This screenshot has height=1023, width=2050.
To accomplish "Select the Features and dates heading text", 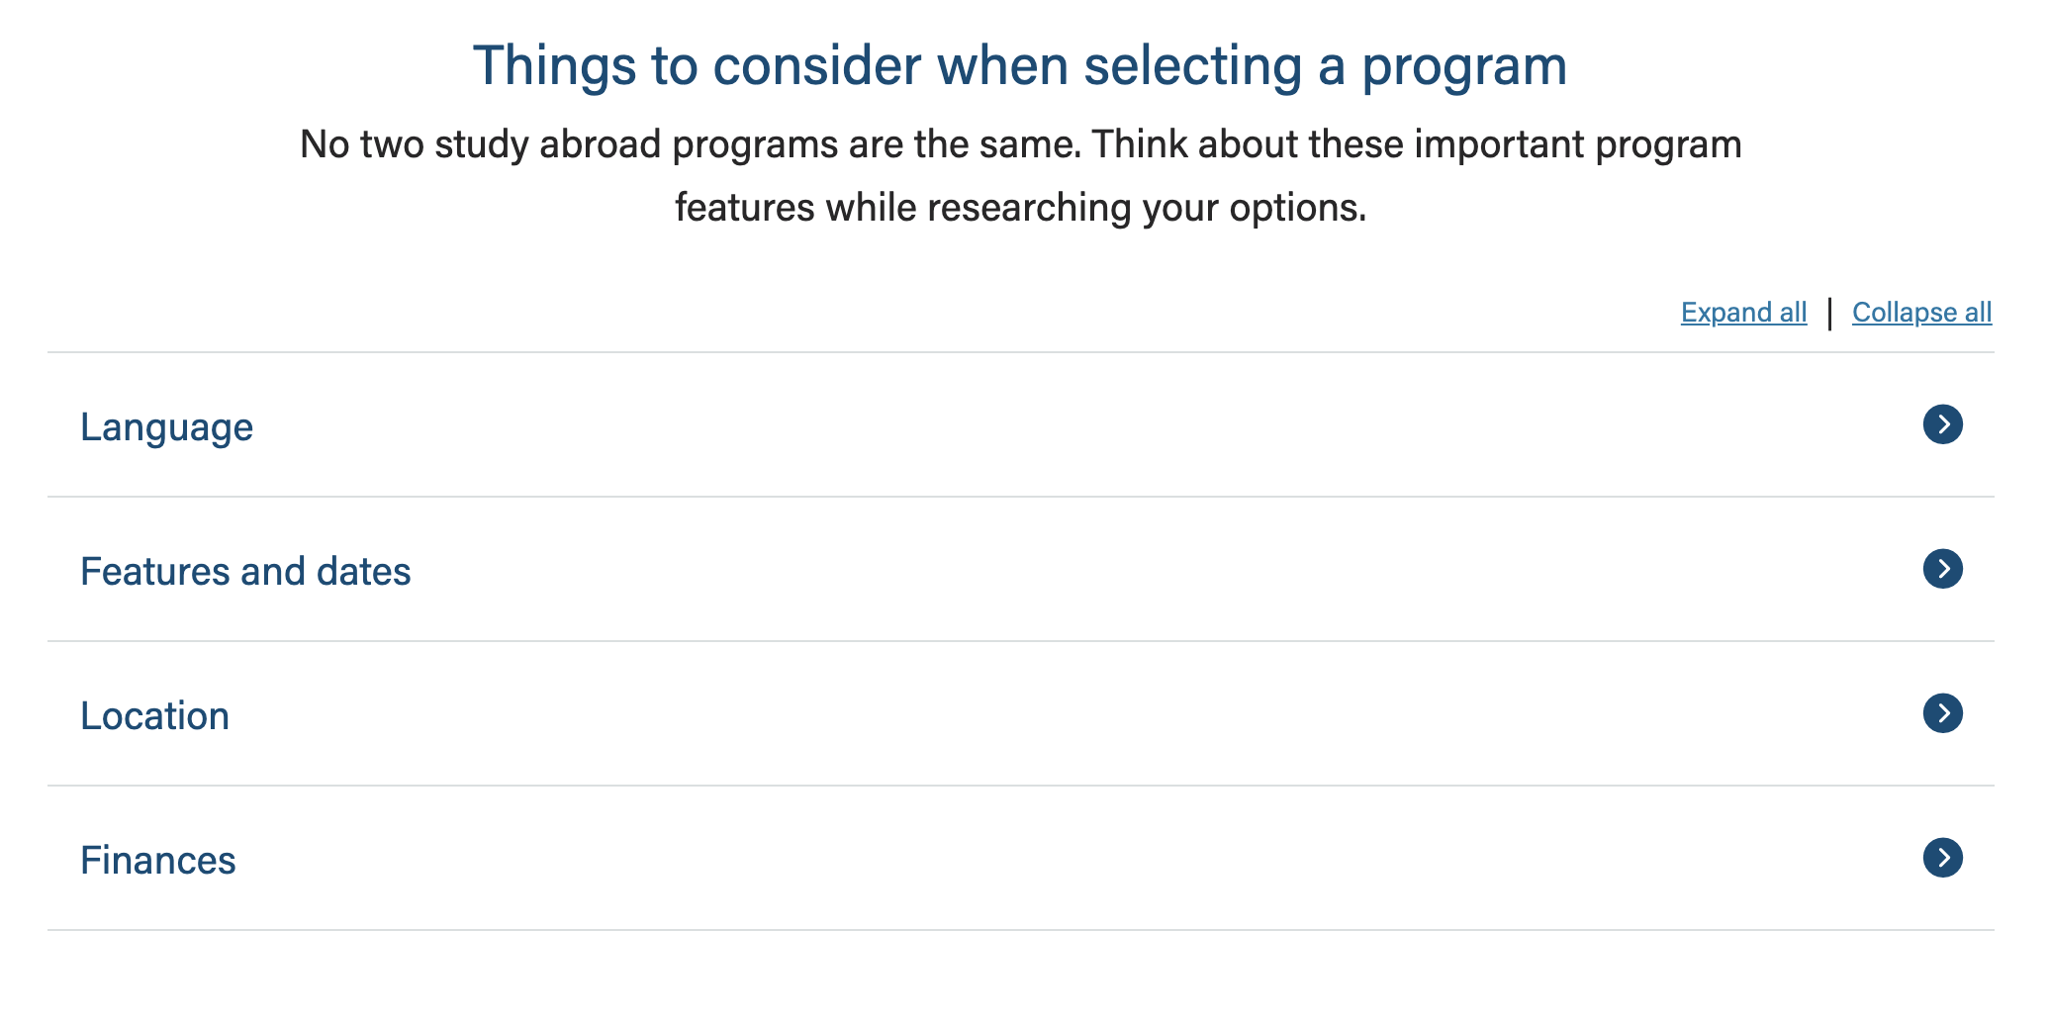I will coord(245,572).
